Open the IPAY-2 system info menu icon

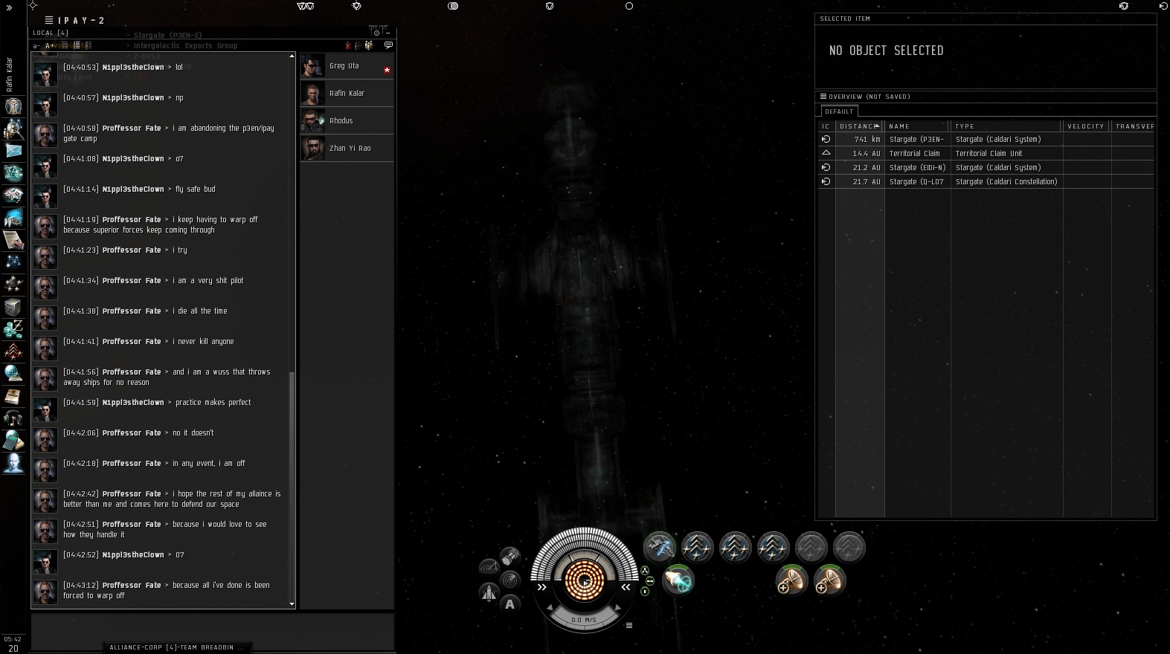coord(49,20)
